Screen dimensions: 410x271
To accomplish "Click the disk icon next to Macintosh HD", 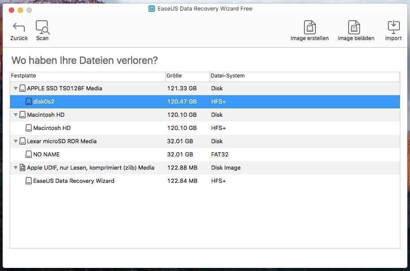I will click(x=22, y=115).
